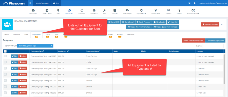Check the EML 05 row checkbox
The width and height of the screenshot is (228, 97).
point(5,81)
